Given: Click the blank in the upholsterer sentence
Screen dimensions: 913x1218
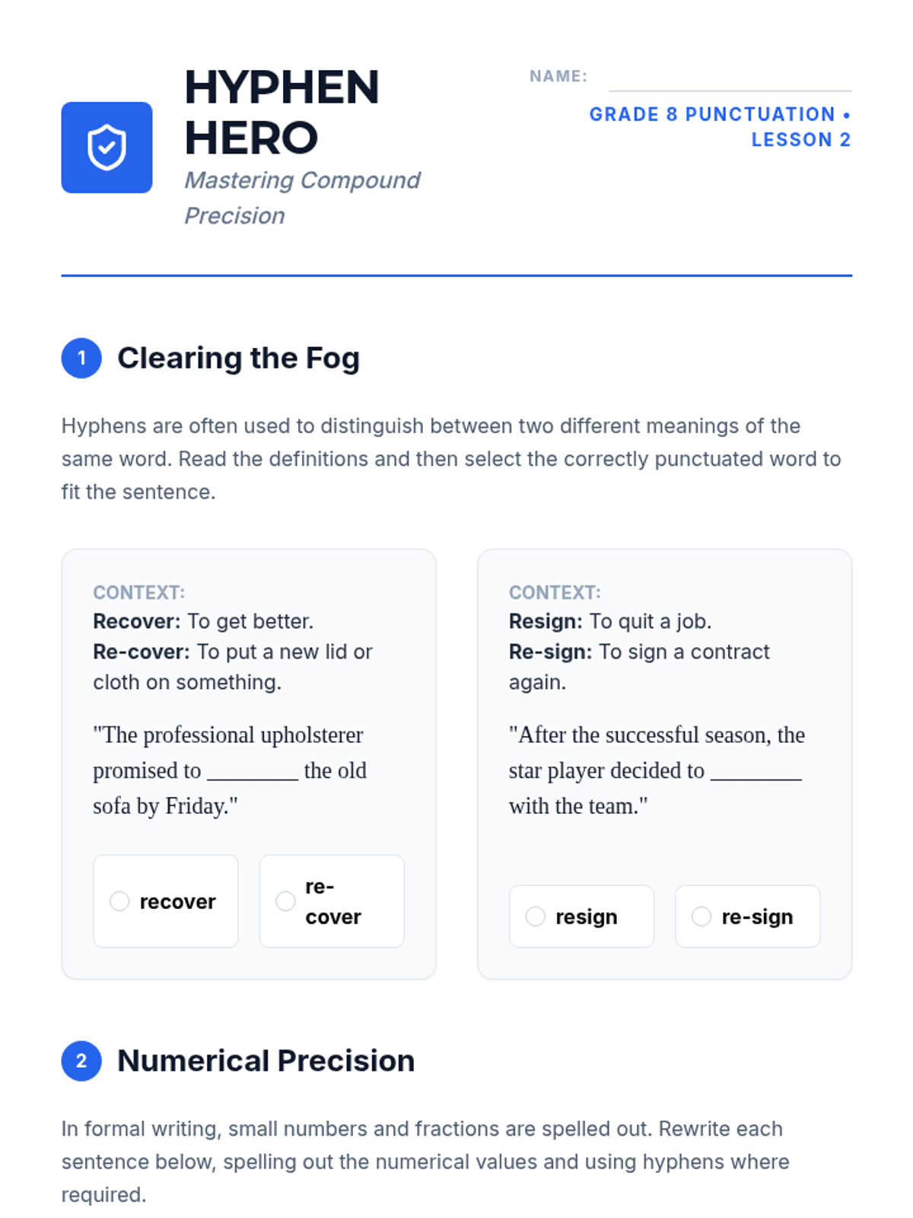Looking at the screenshot, I should (x=253, y=771).
